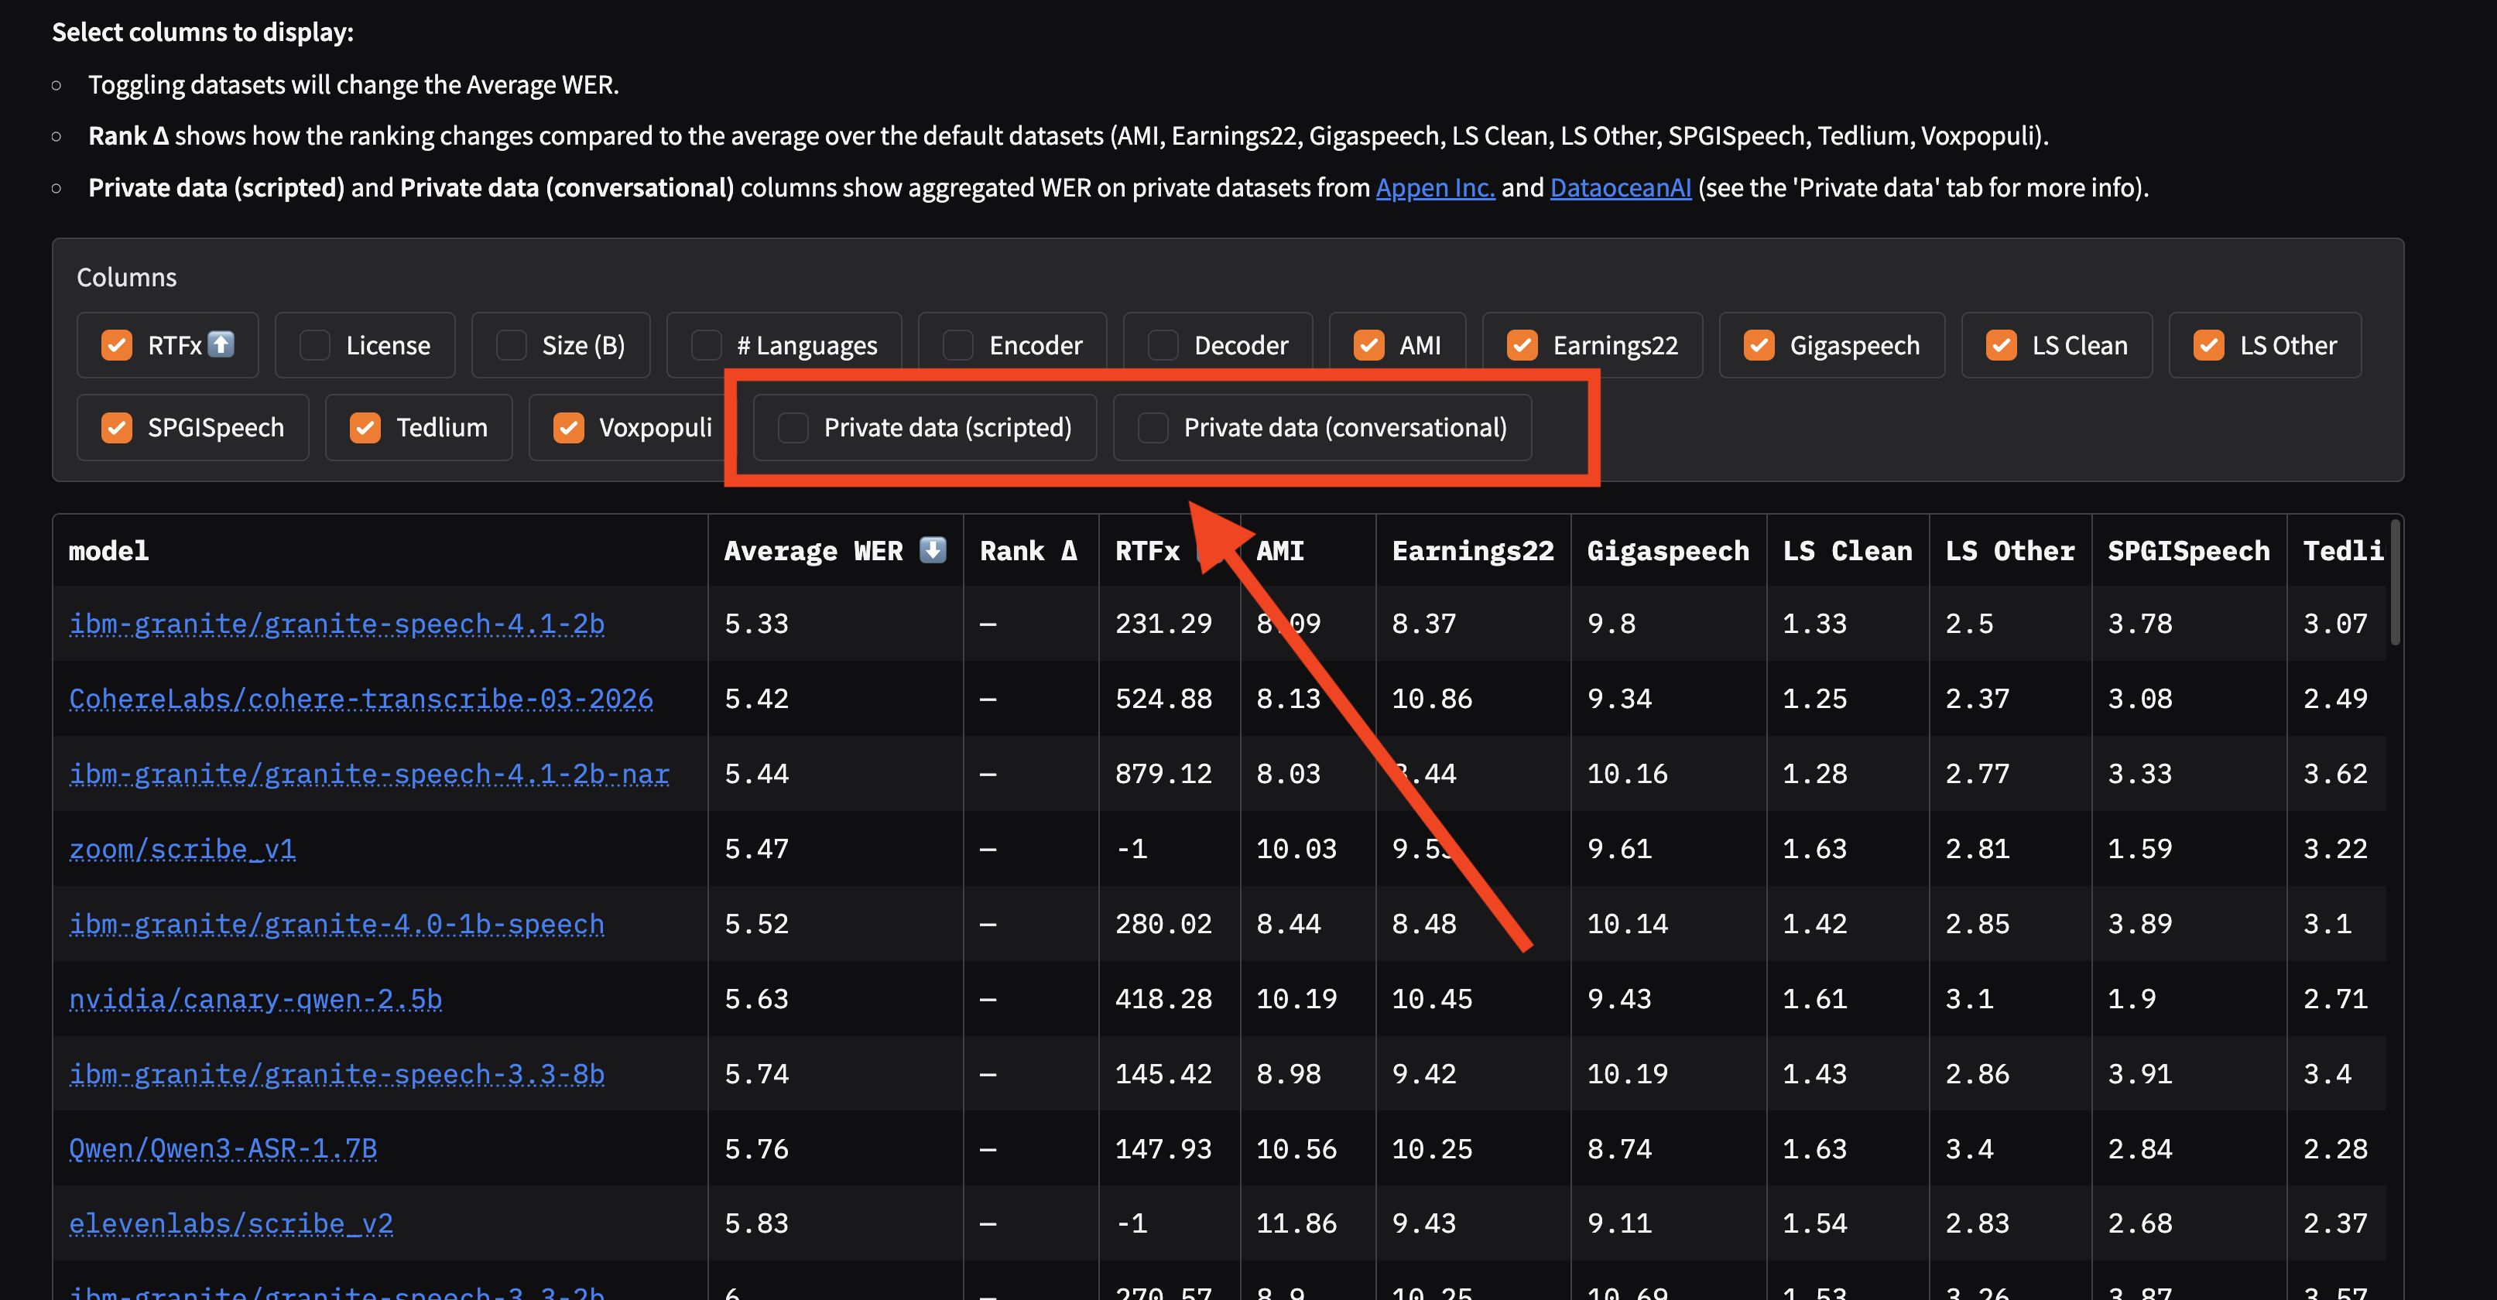Select AMI value 11.86

[1296, 1223]
